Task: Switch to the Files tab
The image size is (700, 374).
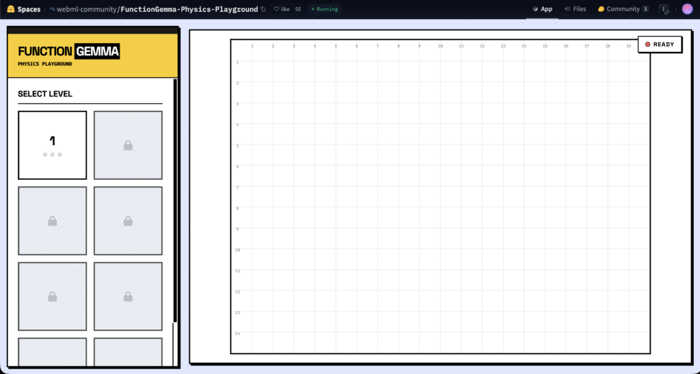Action: [x=575, y=10]
